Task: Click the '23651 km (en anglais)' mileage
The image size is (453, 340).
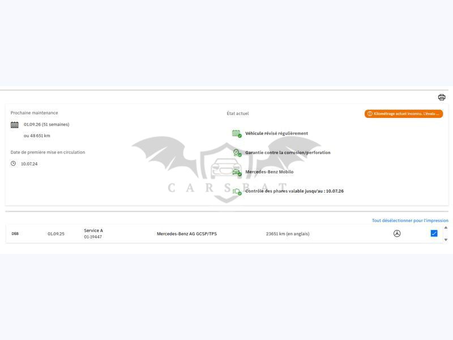Action: tap(288, 234)
